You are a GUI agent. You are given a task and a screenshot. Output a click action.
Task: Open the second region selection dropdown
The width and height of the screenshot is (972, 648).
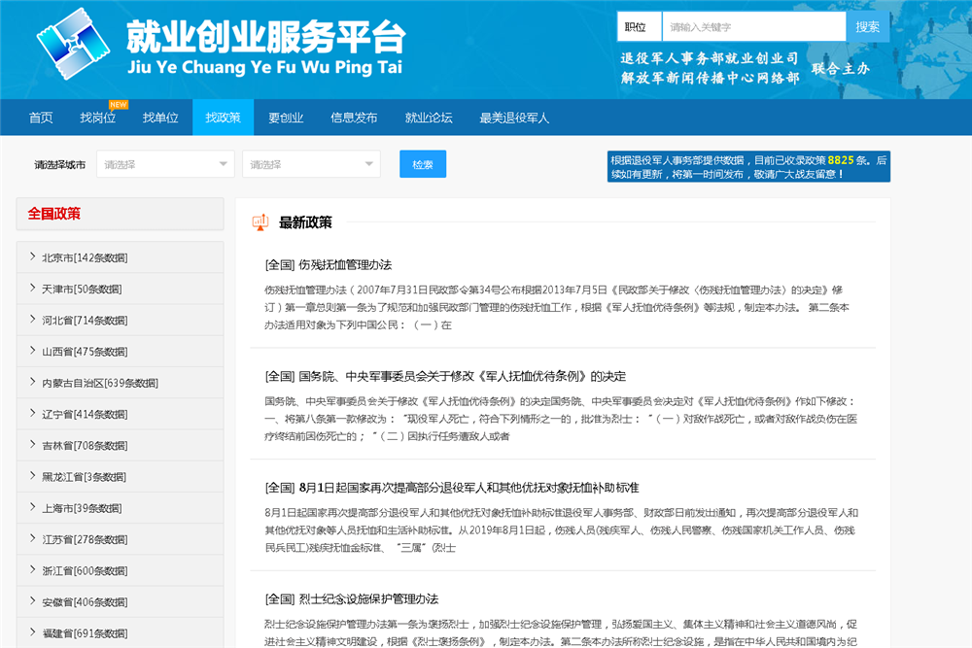pos(310,164)
